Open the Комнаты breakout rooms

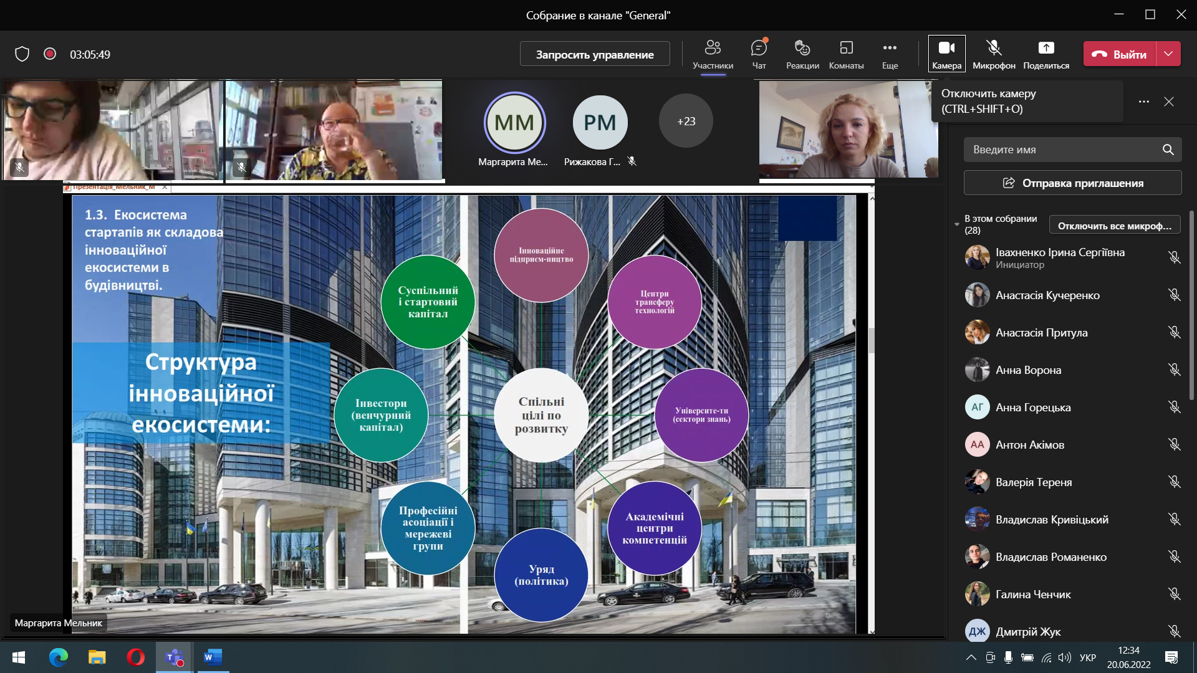(x=846, y=54)
